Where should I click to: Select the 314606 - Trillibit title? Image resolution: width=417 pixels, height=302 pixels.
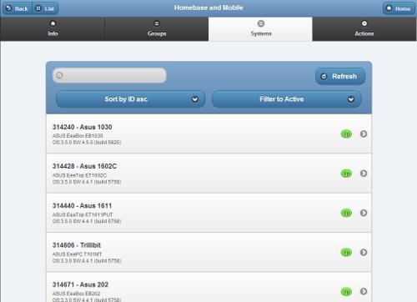click(x=77, y=245)
